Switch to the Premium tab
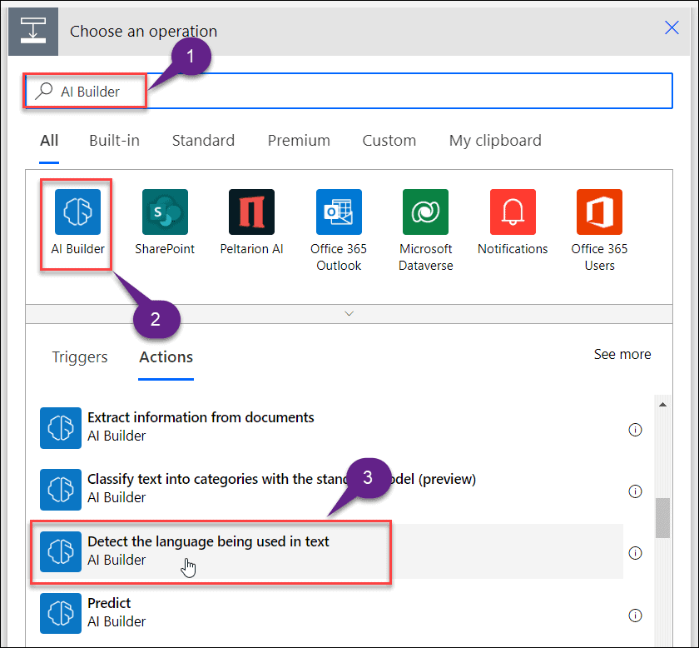This screenshot has height=648, width=699. click(299, 141)
